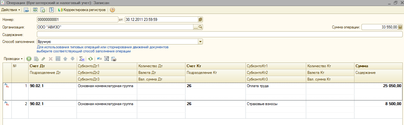Click the ellipsis button of Организация
This screenshot has width=404, height=125.
tap(196, 27)
